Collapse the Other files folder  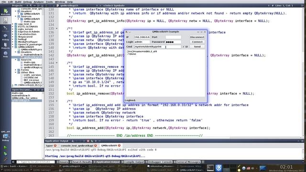click(x=16, y=72)
